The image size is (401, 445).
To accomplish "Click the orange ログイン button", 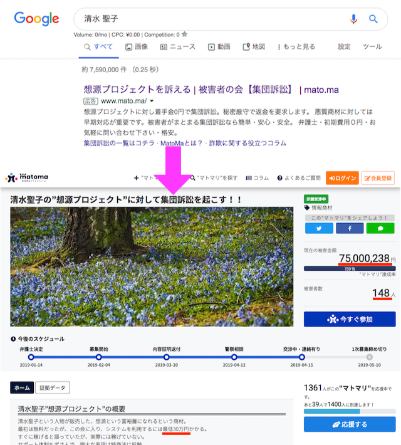I will [342, 178].
